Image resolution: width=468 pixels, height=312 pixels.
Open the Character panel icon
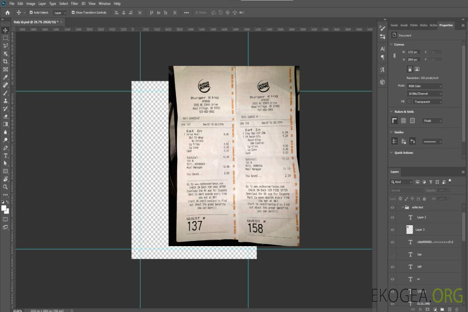(382, 49)
